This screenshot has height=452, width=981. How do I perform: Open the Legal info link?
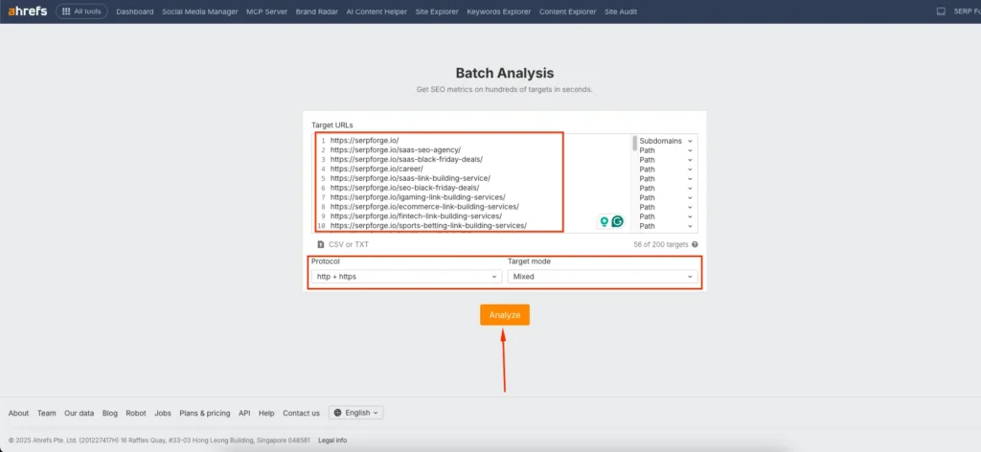click(332, 441)
